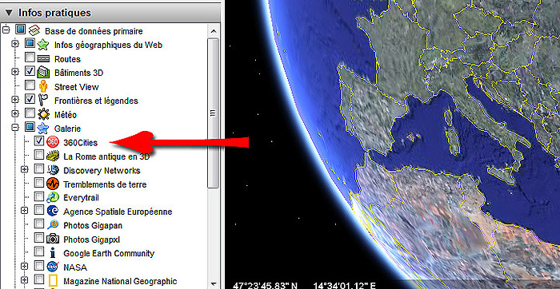This screenshot has width=560, height=289.
Task: Click the Street View pegman icon
Action: click(x=43, y=86)
